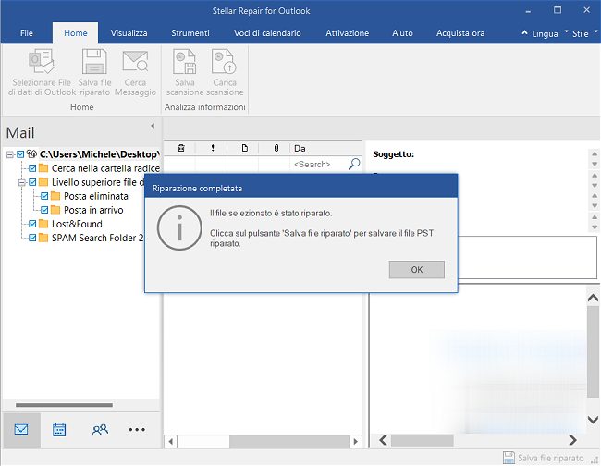601x466 pixels.
Task: Select the SPAM Search Folder 2 label
Action: [97, 238]
